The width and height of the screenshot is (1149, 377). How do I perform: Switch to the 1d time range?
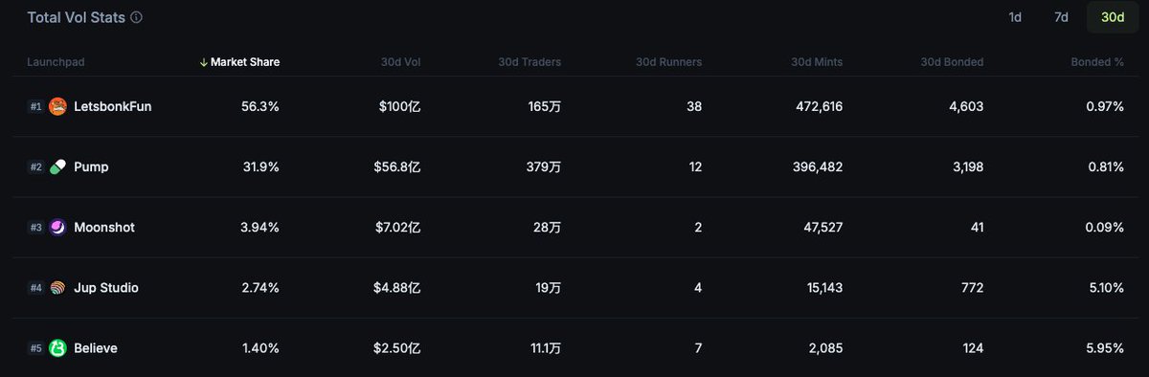(1015, 17)
